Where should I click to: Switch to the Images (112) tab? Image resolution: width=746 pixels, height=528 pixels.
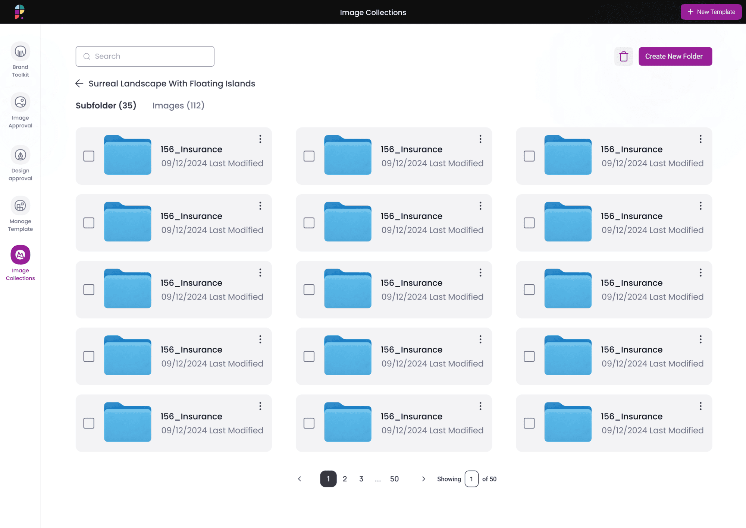point(178,105)
